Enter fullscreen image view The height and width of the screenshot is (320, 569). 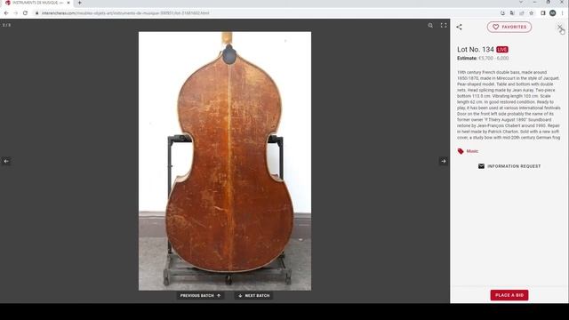point(444,26)
